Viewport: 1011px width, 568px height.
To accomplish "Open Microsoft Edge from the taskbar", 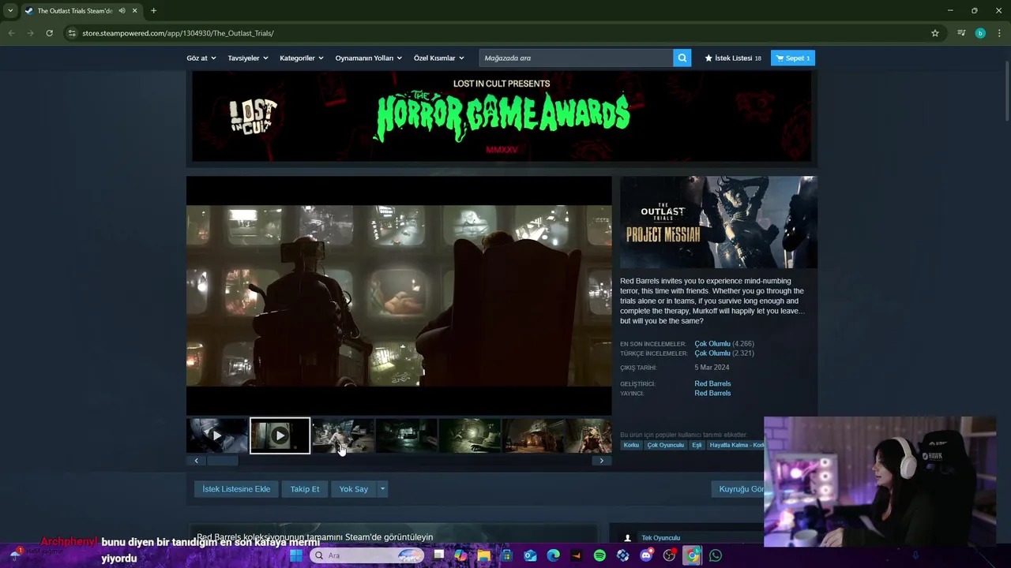I will tap(553, 555).
